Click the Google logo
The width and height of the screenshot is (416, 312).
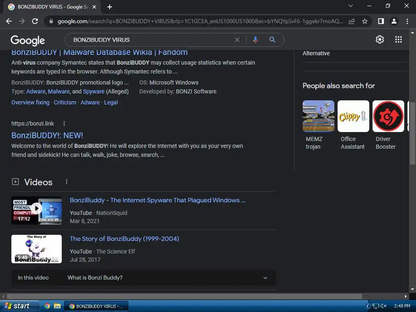[28, 40]
